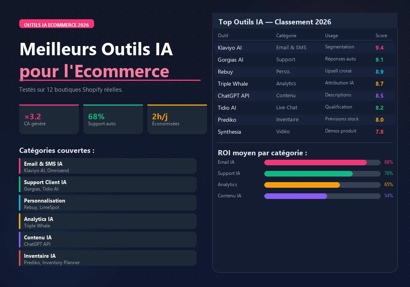The image size is (410, 287).
Task: Click the Perso. category cell
Action: click(283, 71)
